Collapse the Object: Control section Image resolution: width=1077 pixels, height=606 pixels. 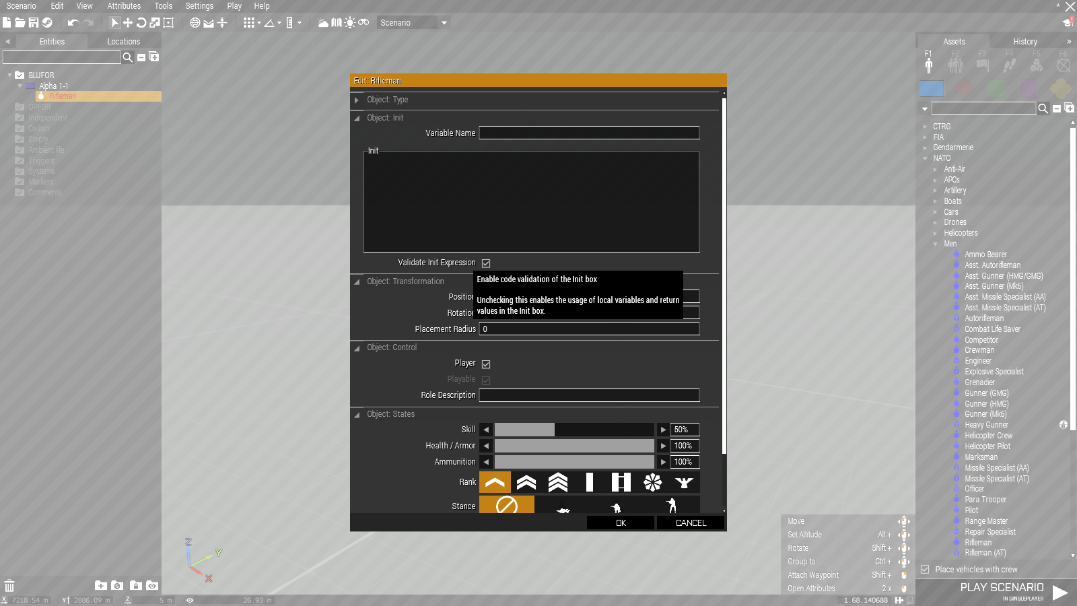357,347
